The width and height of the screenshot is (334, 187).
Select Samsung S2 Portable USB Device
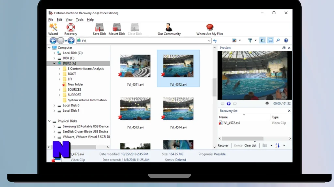85,126
